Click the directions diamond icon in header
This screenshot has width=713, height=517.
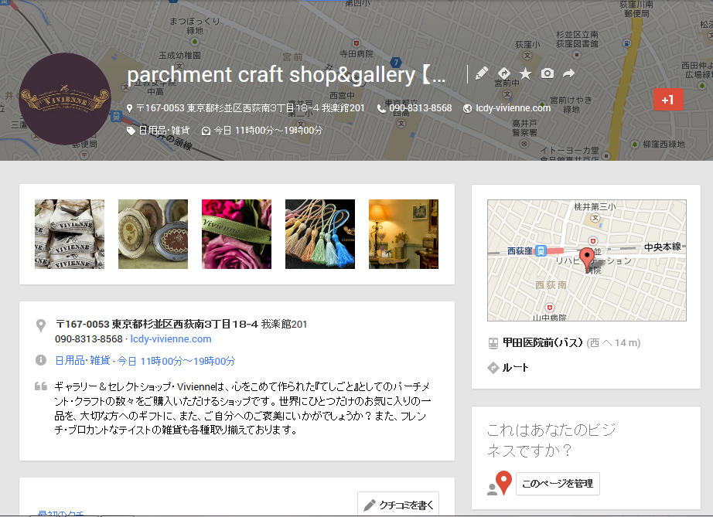[x=503, y=73]
